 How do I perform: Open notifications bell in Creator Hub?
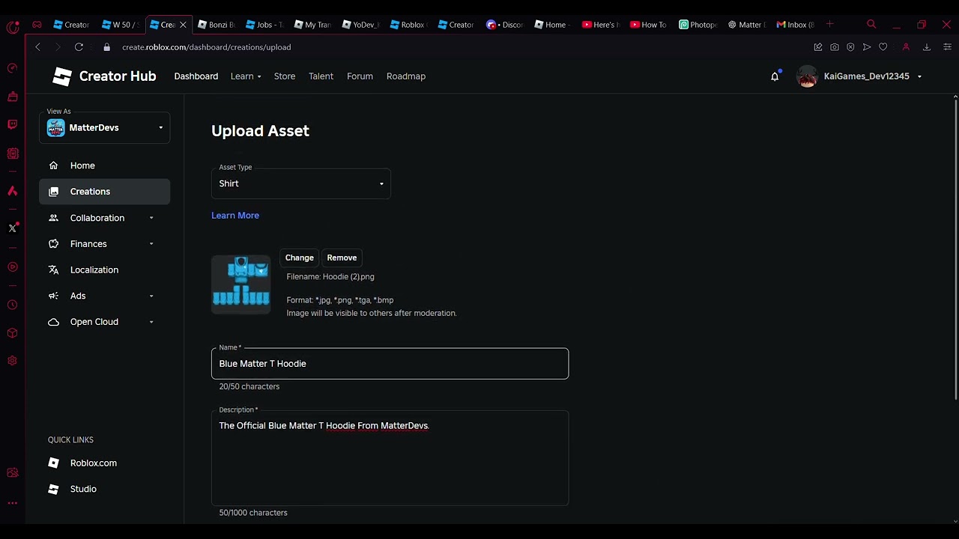pyautogui.click(x=775, y=76)
